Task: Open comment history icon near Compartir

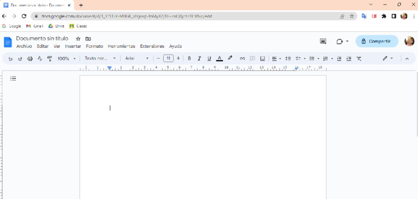Action: pos(323,41)
